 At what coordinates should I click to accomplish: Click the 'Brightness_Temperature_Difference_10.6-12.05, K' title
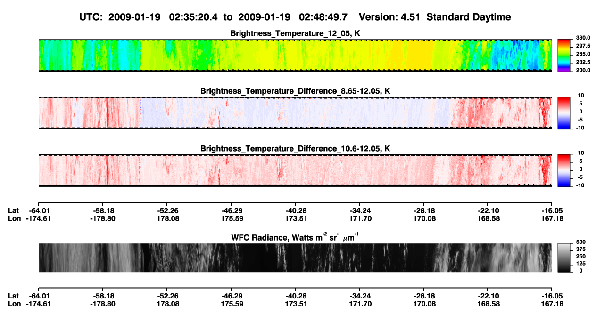pyautogui.click(x=295, y=149)
